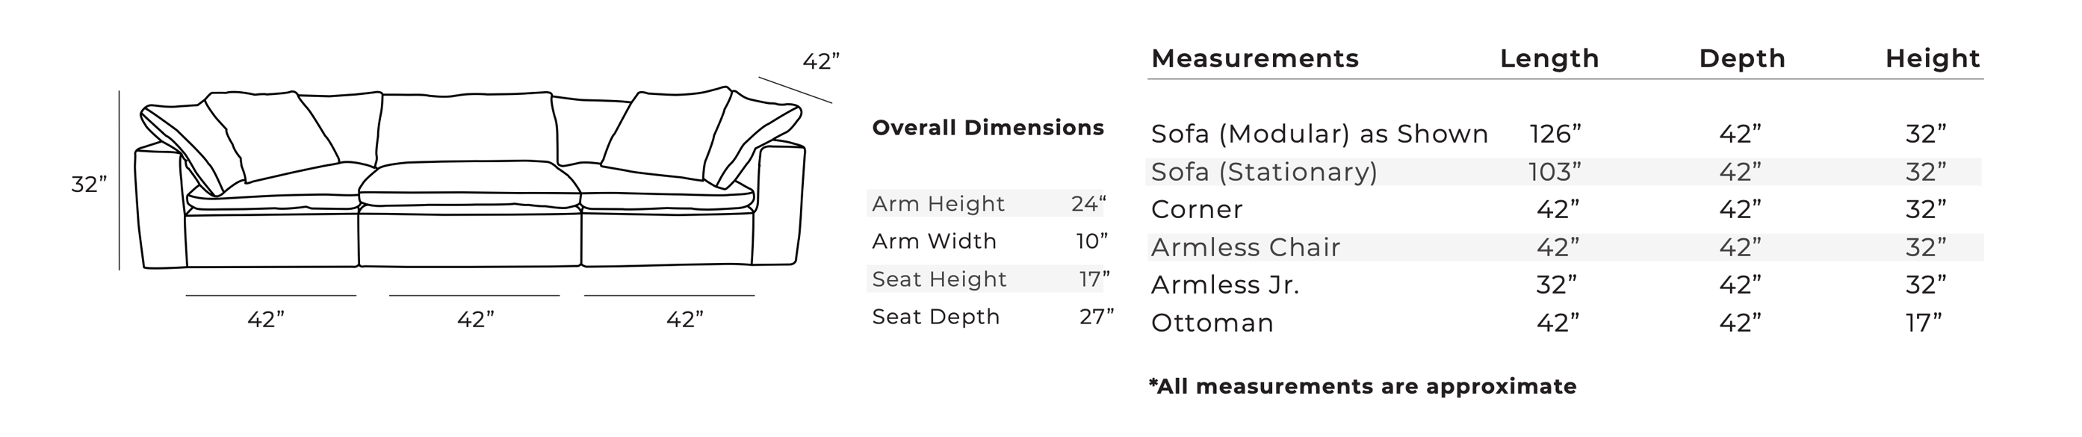The width and height of the screenshot is (2082, 437).
Task: Click the sofa line drawing
Action: 472,178
